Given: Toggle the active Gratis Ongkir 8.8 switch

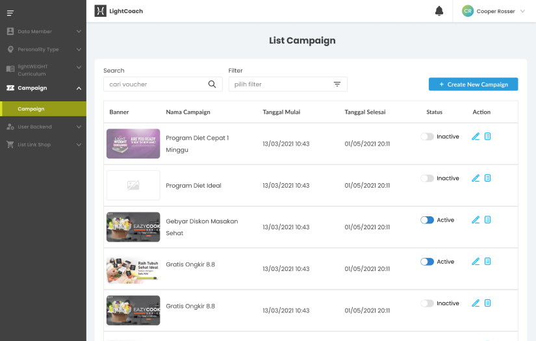Looking at the screenshot, I should point(427,262).
